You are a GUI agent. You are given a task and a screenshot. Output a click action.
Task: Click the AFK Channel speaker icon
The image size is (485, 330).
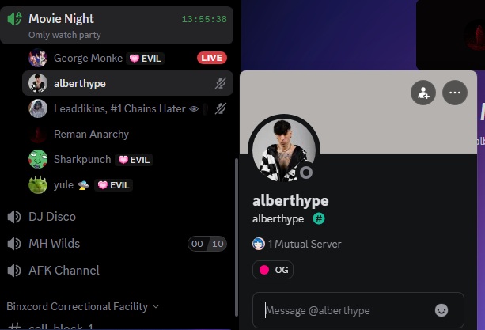[14, 271]
